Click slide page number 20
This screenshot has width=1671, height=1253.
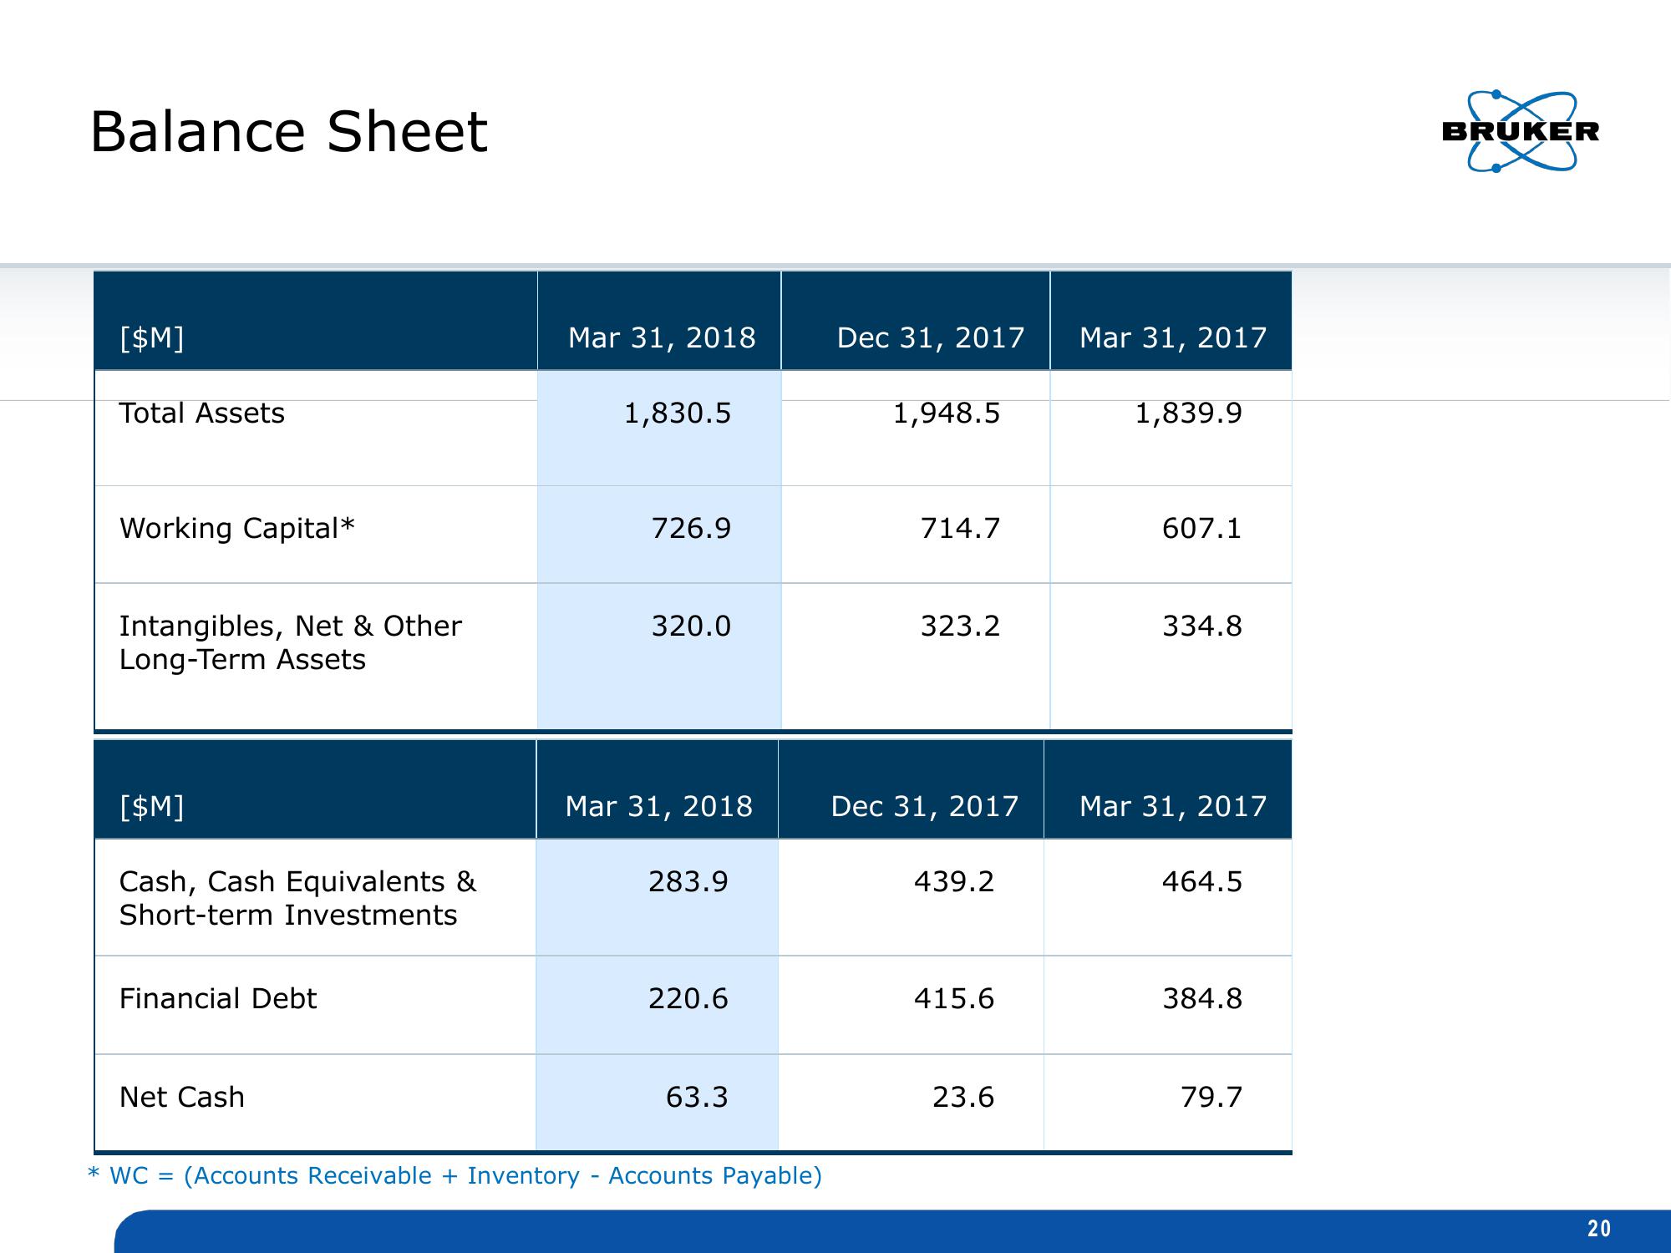pos(1599,1229)
